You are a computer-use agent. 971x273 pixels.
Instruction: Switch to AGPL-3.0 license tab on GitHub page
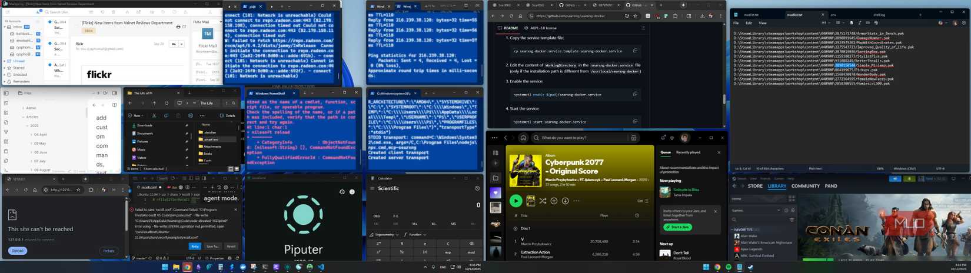(x=540, y=28)
